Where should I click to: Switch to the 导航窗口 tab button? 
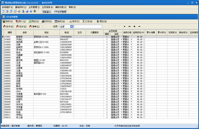tap(47, 12)
